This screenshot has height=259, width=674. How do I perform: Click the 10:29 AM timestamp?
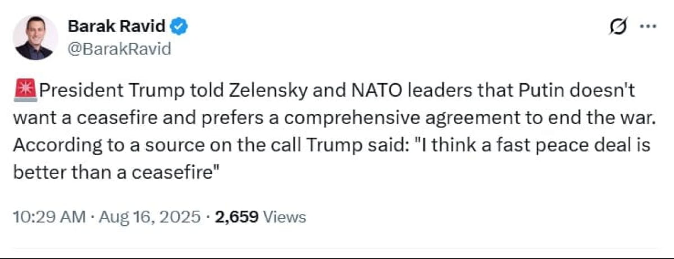coord(49,217)
